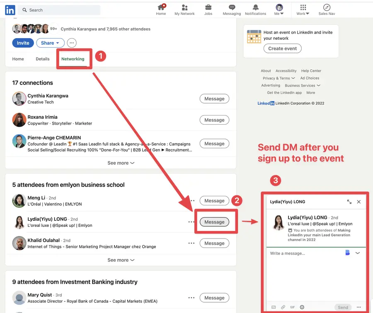
Task: Switch to the Networking tab
Action: point(73,59)
